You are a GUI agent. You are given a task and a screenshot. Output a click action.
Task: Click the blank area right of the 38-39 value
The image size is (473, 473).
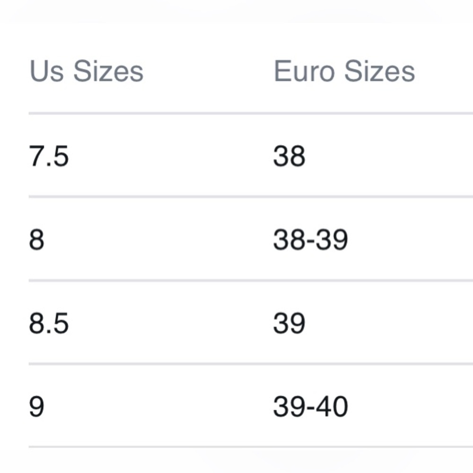(x=412, y=240)
